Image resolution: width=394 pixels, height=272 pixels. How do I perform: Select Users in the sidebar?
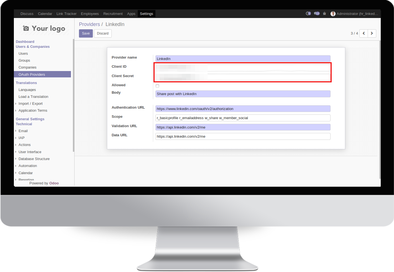(x=23, y=54)
